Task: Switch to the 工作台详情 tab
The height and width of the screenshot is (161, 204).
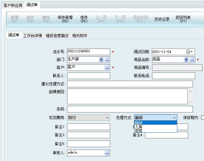Action: click(32, 36)
